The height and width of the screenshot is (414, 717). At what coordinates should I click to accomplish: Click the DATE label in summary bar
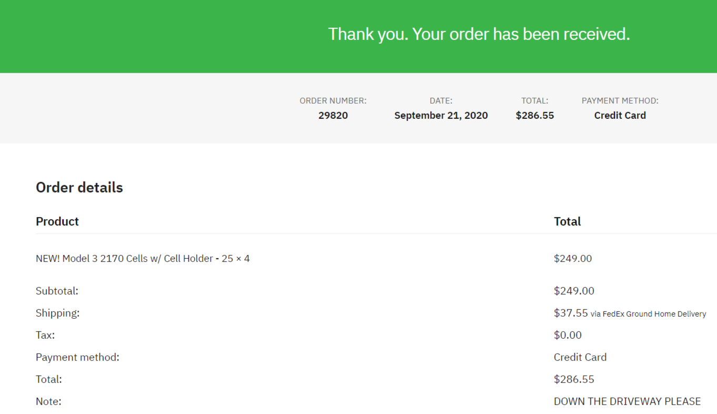(441, 100)
